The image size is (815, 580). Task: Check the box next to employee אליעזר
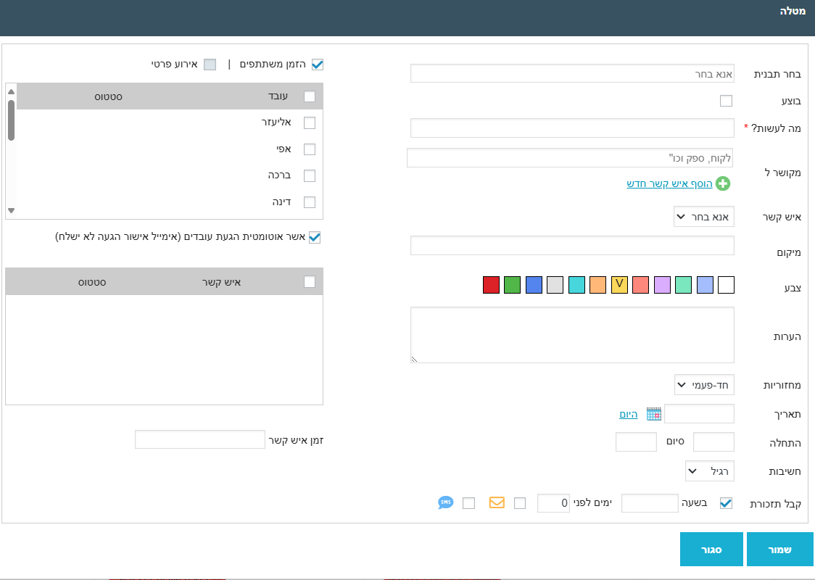pyautogui.click(x=310, y=123)
